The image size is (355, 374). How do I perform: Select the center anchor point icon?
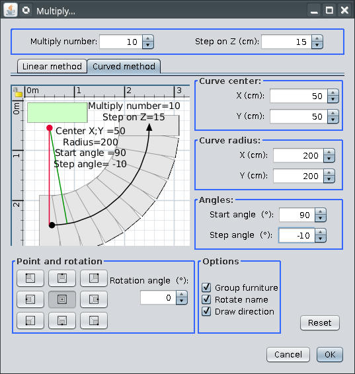point(62,299)
